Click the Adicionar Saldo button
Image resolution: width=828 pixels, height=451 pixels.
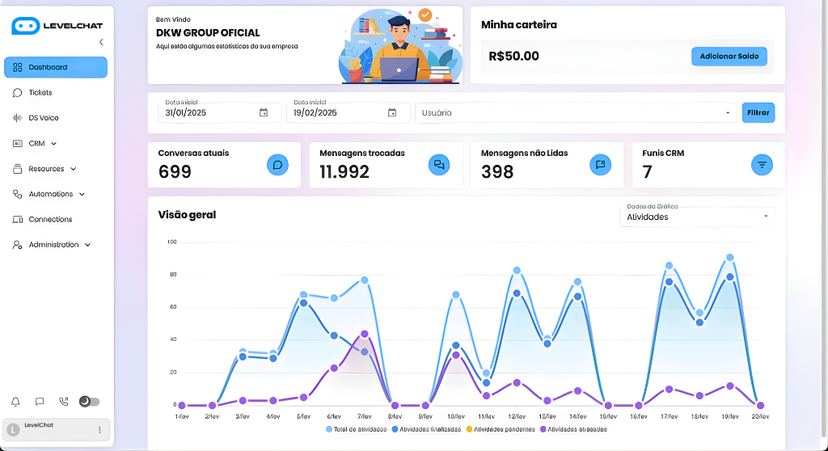coord(729,57)
